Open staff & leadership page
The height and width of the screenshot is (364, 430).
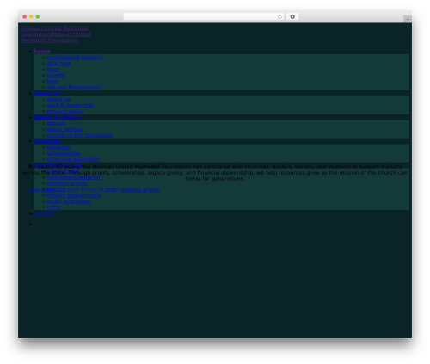[x=71, y=105]
